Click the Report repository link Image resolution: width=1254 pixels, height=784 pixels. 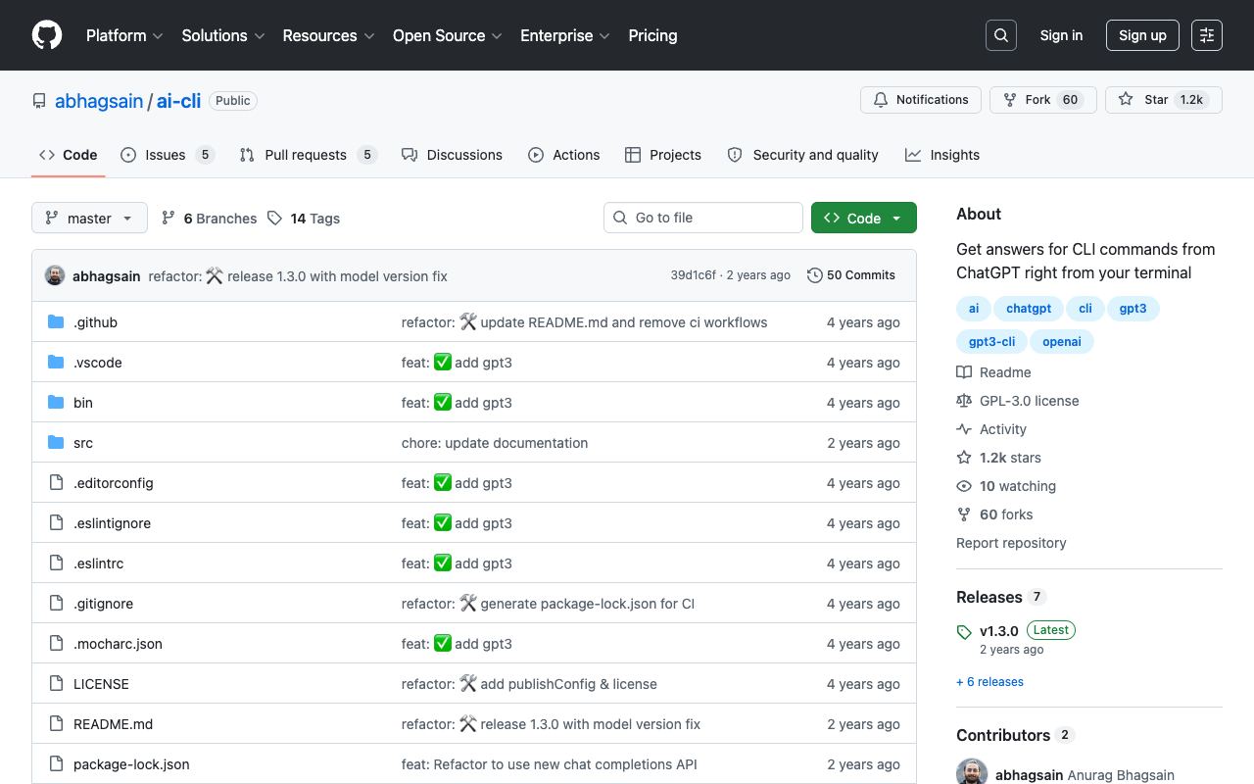(1011, 543)
